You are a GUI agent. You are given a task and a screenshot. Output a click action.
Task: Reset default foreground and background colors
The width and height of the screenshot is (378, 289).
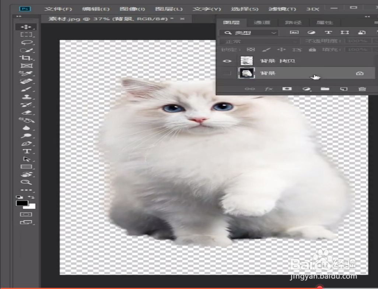click(x=19, y=197)
